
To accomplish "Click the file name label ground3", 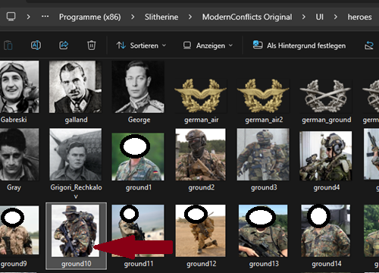I will click(x=264, y=187).
